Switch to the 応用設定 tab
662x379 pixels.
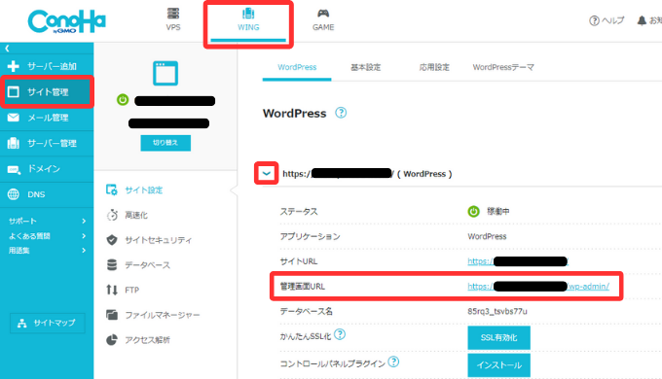pyautogui.click(x=434, y=67)
